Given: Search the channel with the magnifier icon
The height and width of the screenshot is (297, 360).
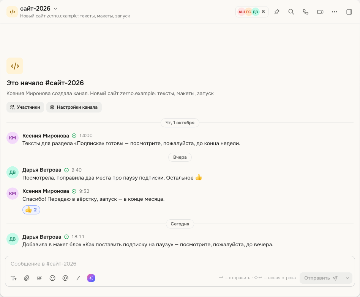Looking at the screenshot, I should [291, 12].
